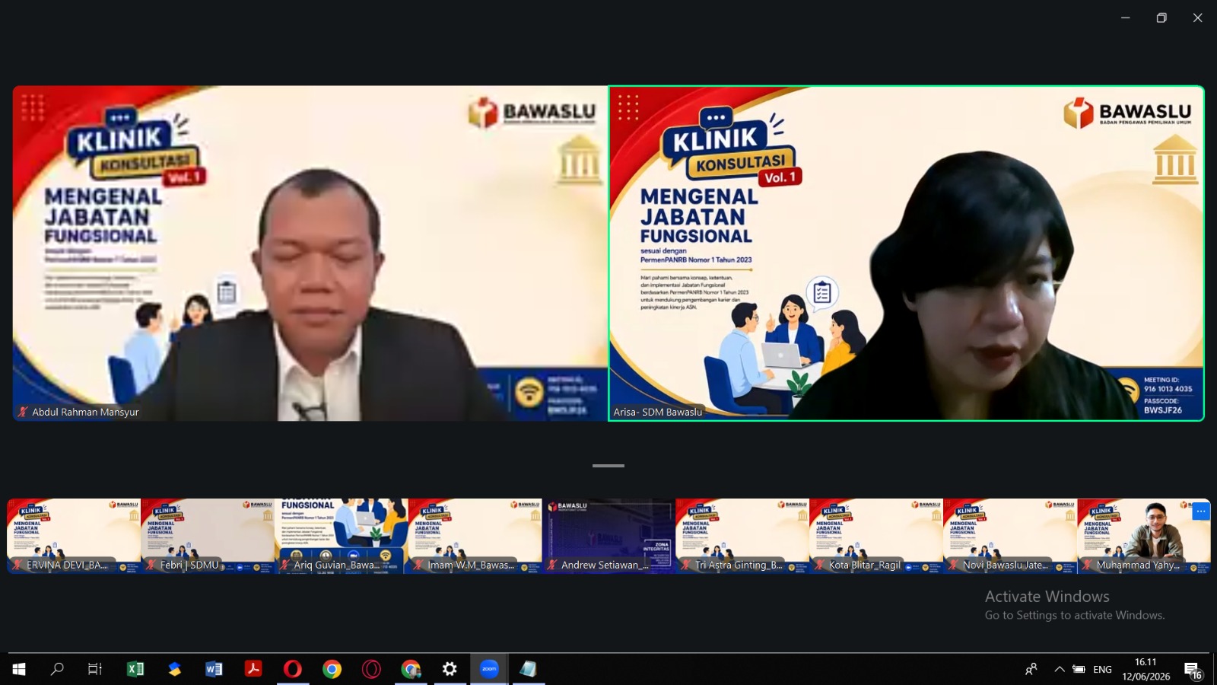Open the Opera icon beside Adobe Acrobat
1217x685 pixels.
[293, 669]
